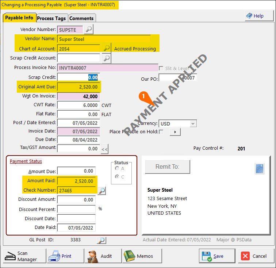Click the Wgt On Invoice field
Screen dimensions: 276x268
point(78,96)
